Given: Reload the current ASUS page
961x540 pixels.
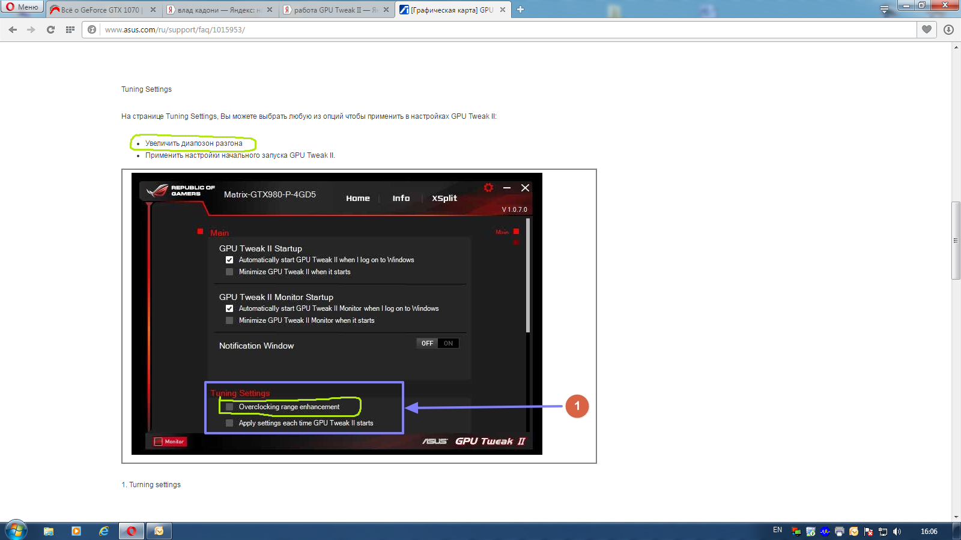Looking at the screenshot, I should (50, 29).
